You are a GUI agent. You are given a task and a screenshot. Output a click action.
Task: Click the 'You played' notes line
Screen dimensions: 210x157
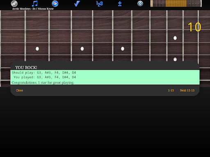point(45,77)
